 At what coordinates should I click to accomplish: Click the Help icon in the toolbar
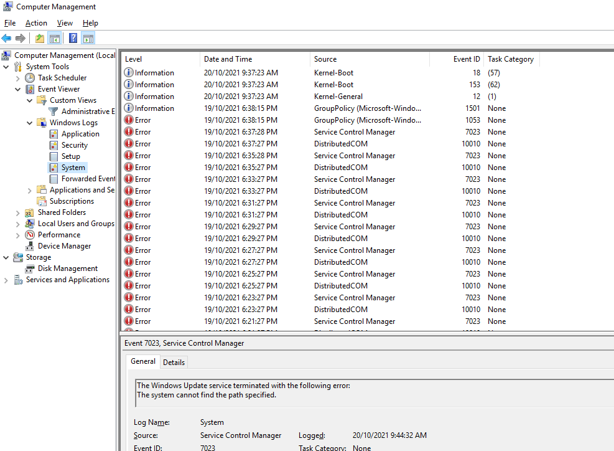[x=72, y=37]
